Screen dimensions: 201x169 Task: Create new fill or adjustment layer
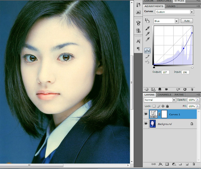tap(174, 164)
